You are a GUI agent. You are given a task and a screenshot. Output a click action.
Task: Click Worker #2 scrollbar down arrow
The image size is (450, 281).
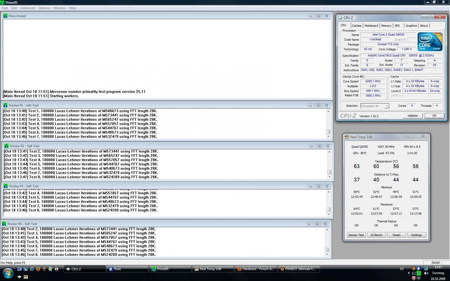click(329, 177)
